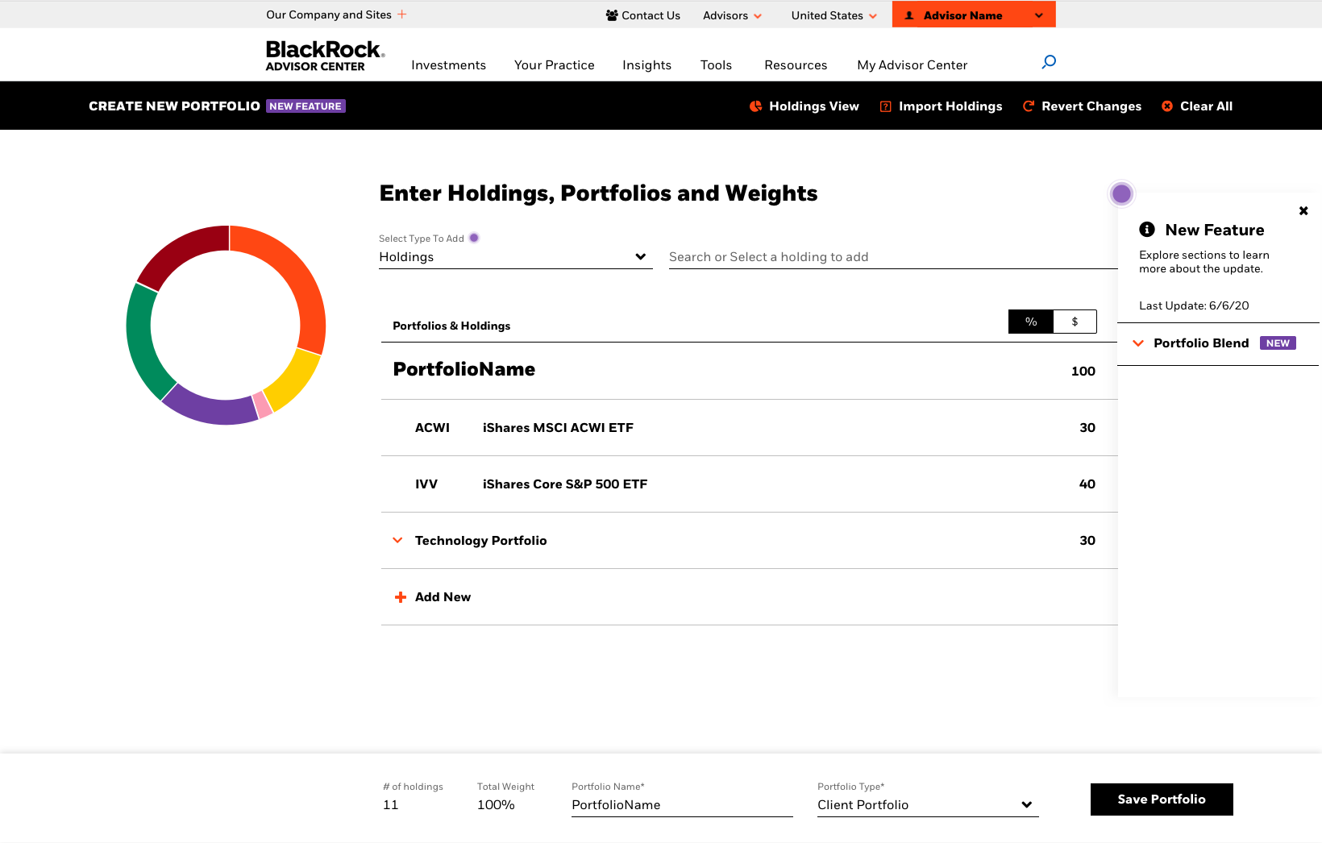This screenshot has height=843, width=1322.
Task: Expand Our Company and Sites plus icon
Action: [401, 15]
